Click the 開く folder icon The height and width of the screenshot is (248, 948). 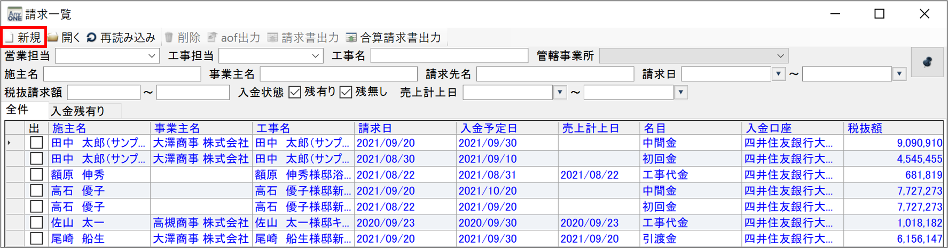[x=53, y=37]
